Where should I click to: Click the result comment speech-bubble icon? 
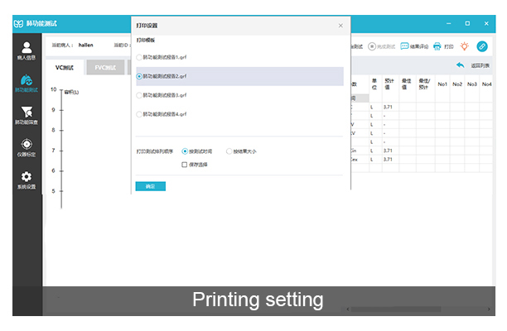(x=404, y=46)
